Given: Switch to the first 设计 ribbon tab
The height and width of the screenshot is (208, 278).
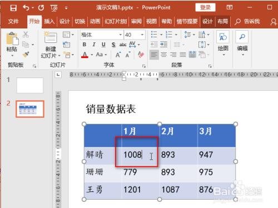Looking at the screenshot, I should pos(64,21).
